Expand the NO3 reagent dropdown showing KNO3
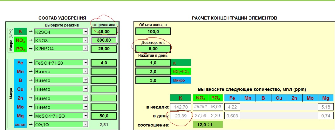Screen dimensions: 335x130 point(85,40)
